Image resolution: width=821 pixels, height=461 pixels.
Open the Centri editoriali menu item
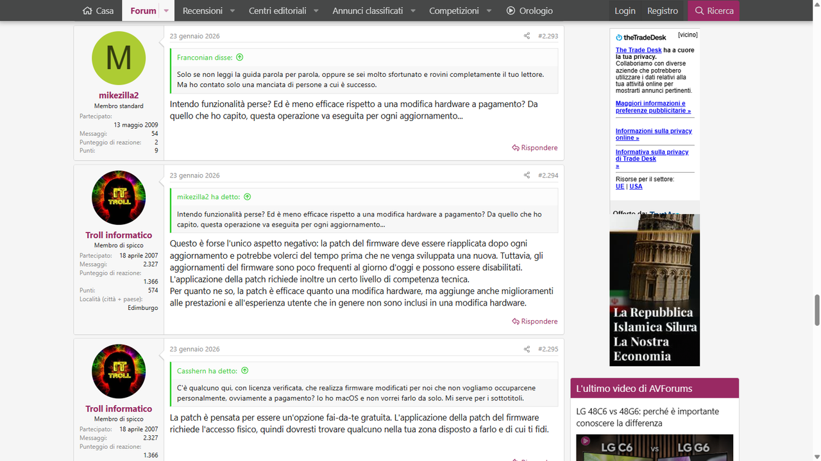[x=278, y=11]
